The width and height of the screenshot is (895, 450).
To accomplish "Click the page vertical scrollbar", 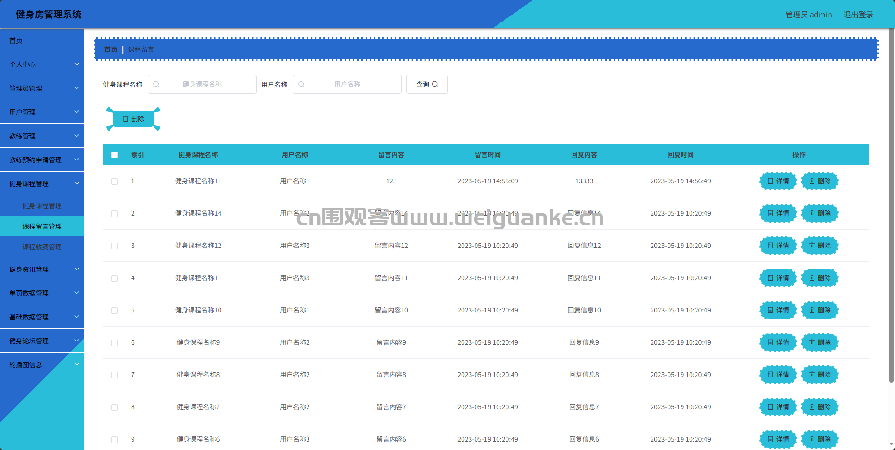I will click(x=891, y=206).
